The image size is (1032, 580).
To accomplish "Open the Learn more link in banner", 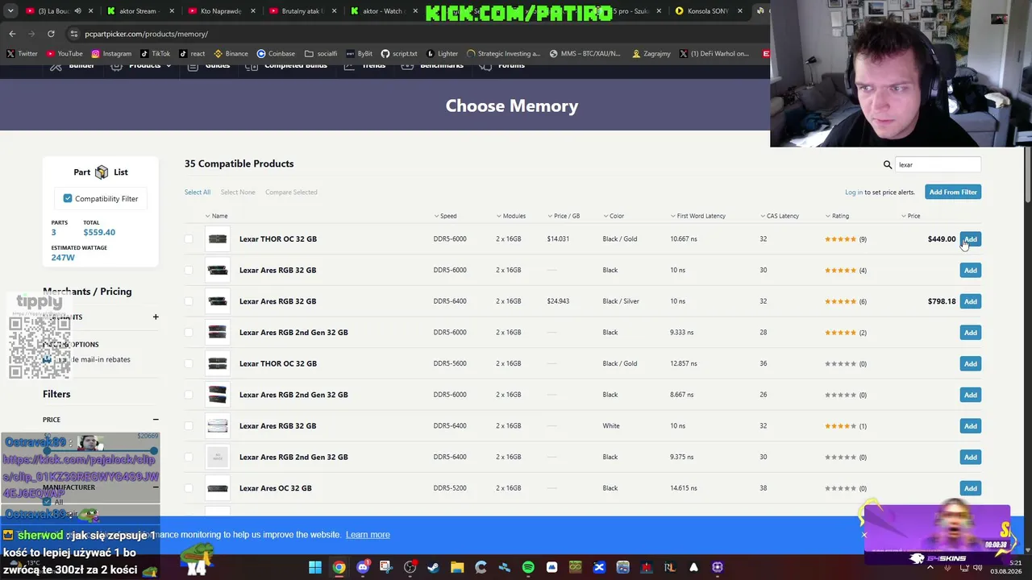I will pyautogui.click(x=368, y=535).
